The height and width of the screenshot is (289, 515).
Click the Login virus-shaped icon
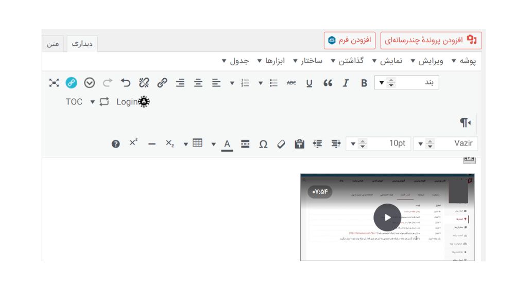tap(144, 102)
